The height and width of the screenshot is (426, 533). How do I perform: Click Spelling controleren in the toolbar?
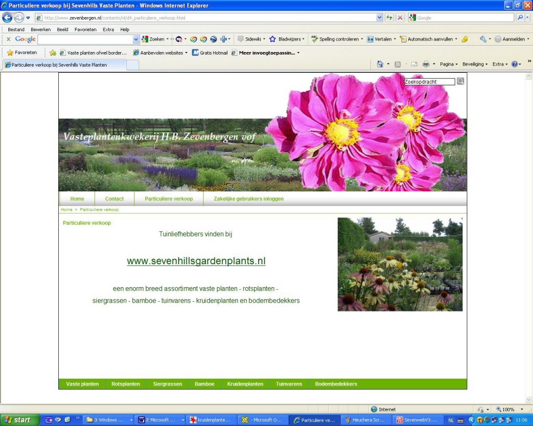337,39
